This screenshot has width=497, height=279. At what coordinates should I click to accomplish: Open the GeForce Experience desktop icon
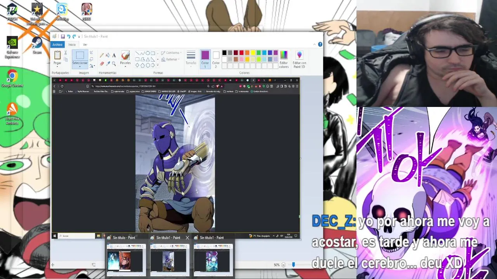coord(12,48)
